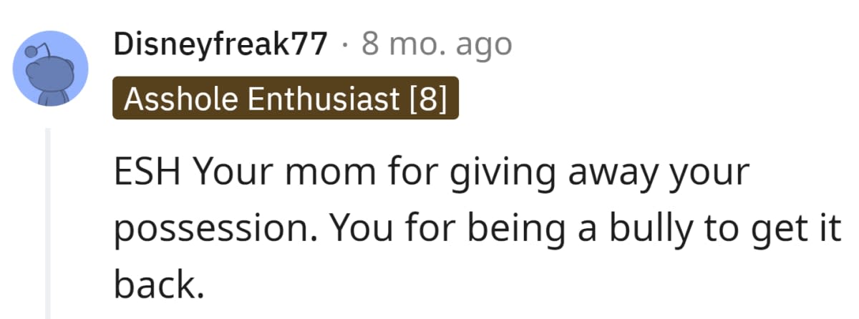The height and width of the screenshot is (319, 859).
Task: Open the Disneyfreak77 username profile link
Action: click(220, 45)
